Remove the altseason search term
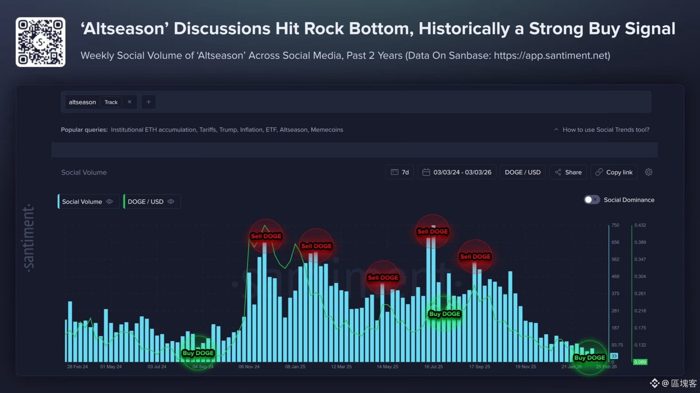This screenshot has width=700, height=393. [129, 102]
